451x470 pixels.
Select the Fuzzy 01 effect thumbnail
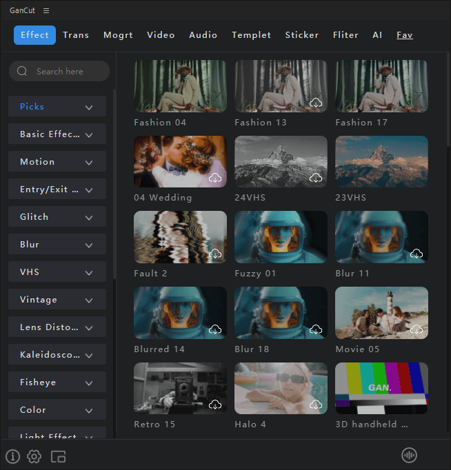pos(281,237)
